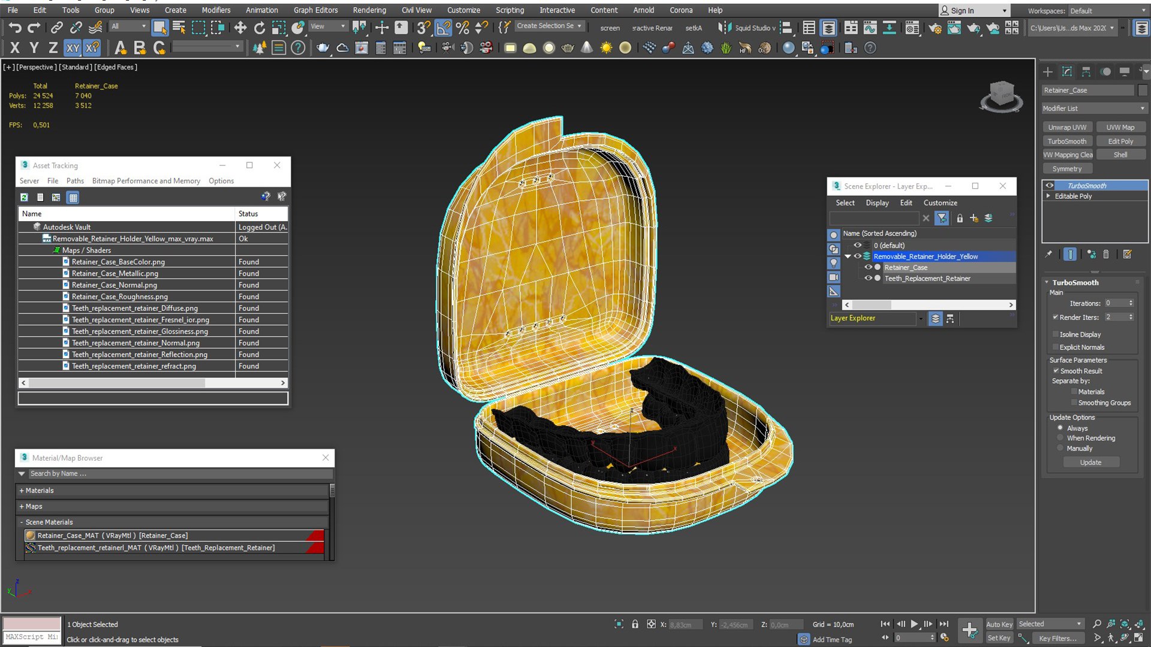Toggle the Angle Snap tool
The height and width of the screenshot is (647, 1151).
click(443, 28)
